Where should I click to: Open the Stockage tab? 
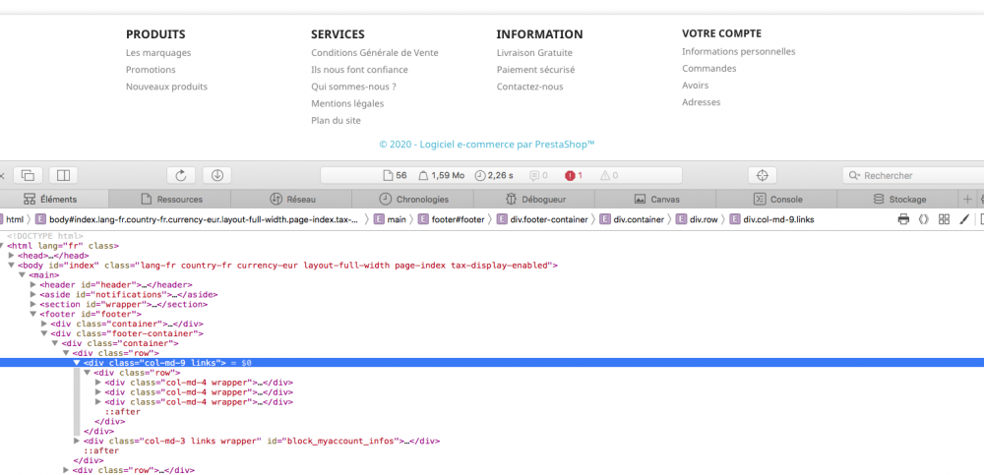[899, 199]
